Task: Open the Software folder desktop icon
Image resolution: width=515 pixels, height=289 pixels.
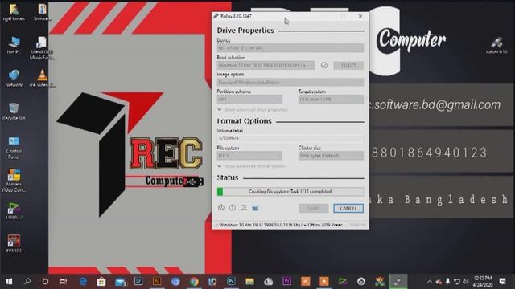Action: [42, 12]
